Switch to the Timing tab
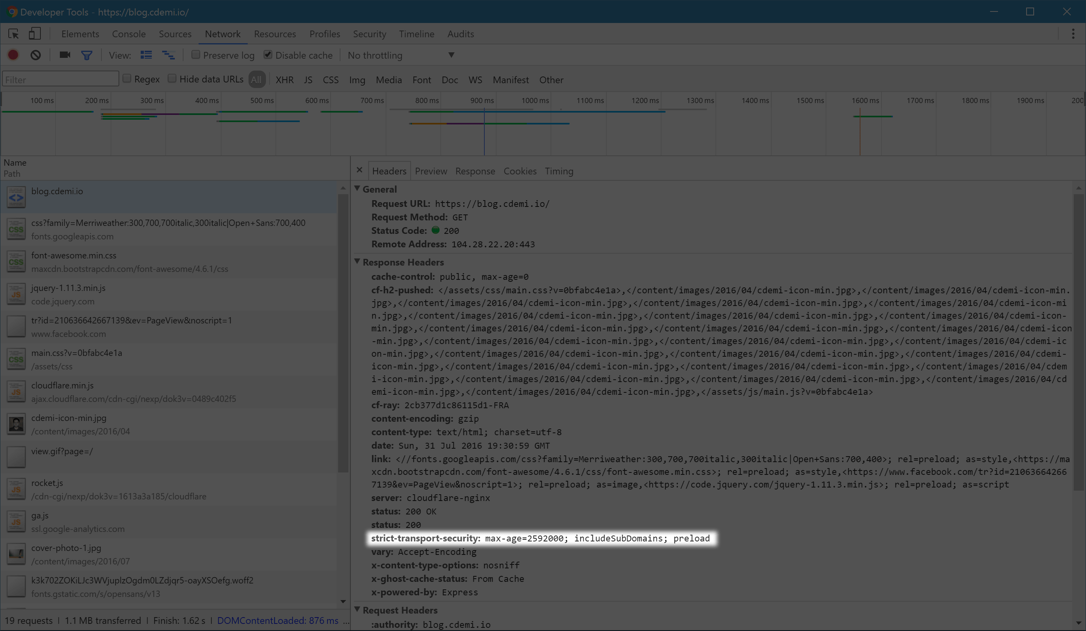The height and width of the screenshot is (631, 1086). tap(559, 170)
